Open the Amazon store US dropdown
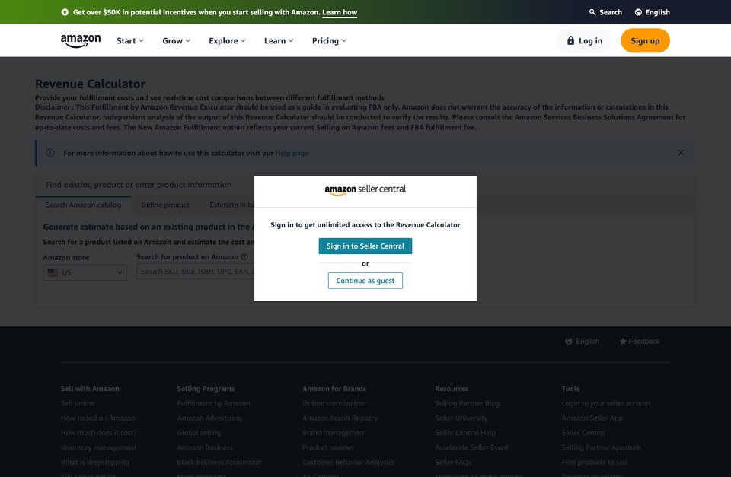This screenshot has width=731, height=477. pos(85,272)
